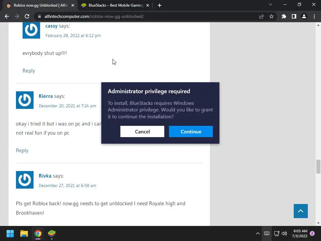
Task: Click cassy's avatar image
Action: 31,30
